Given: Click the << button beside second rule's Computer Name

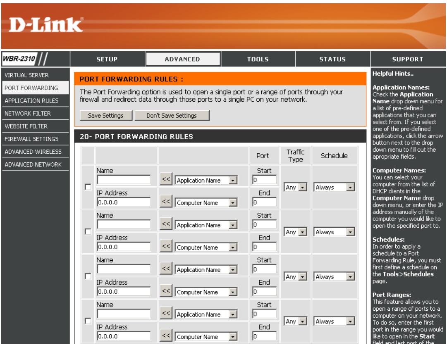Looking at the screenshot, I should tap(166, 246).
